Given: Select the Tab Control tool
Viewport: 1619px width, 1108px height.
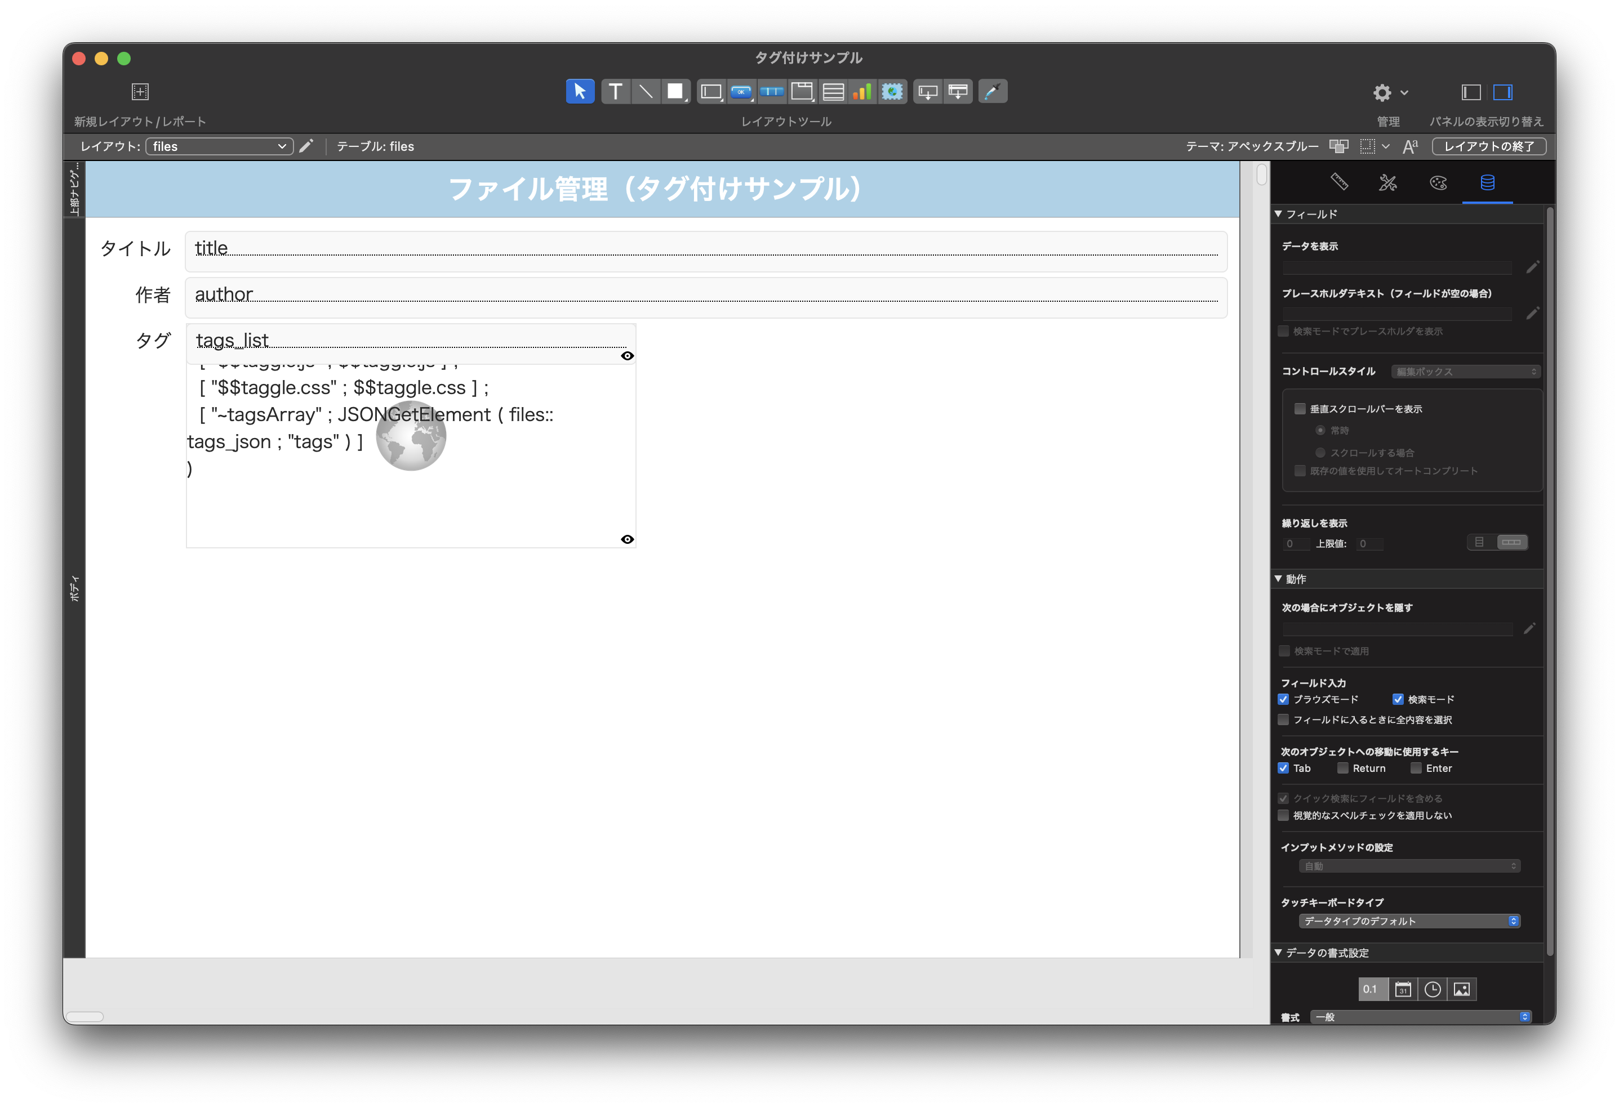Looking at the screenshot, I should coord(802,91).
